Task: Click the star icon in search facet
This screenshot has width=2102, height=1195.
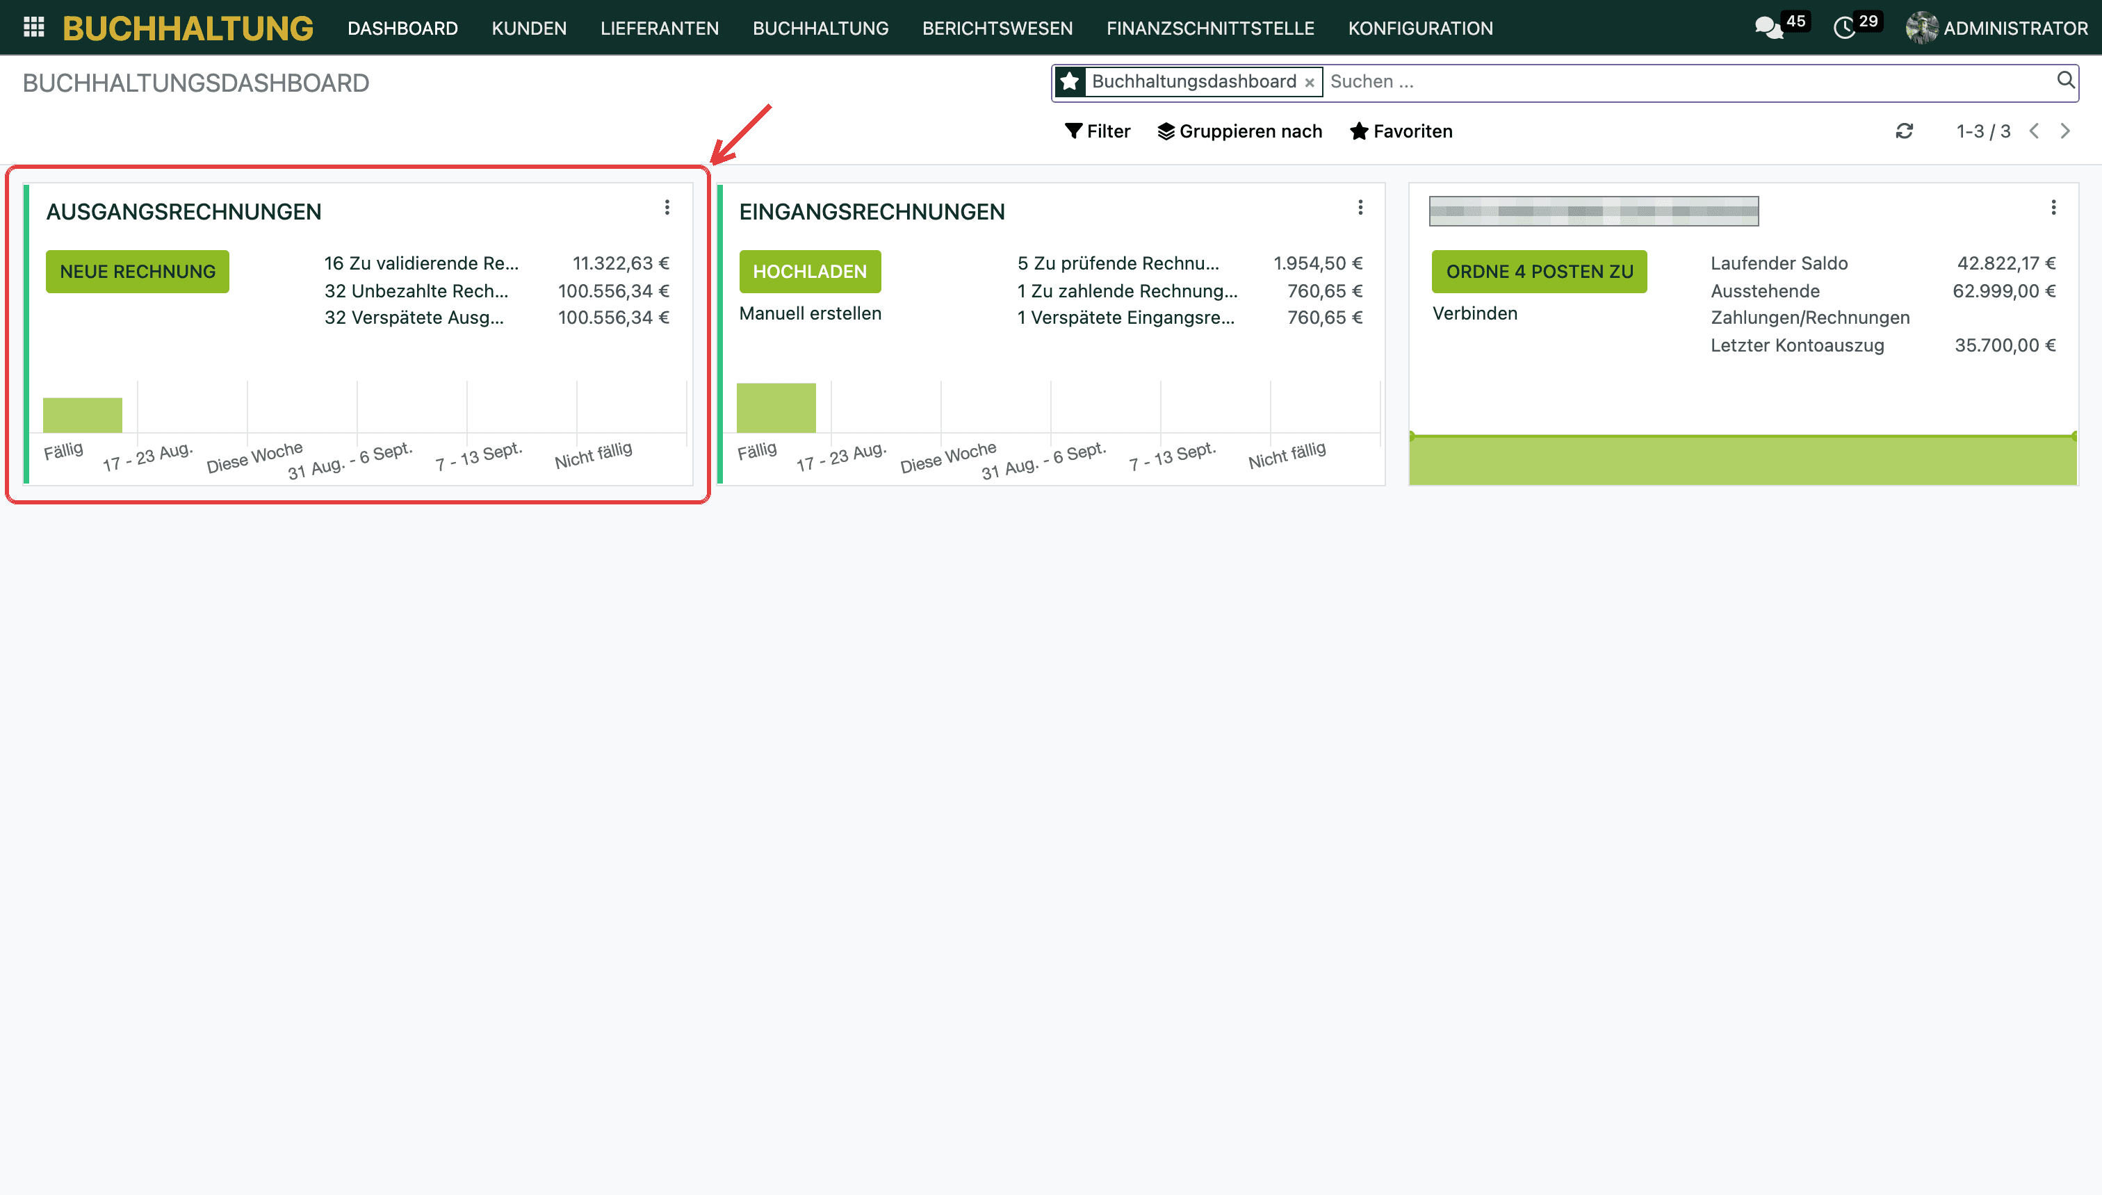Action: (x=1070, y=81)
